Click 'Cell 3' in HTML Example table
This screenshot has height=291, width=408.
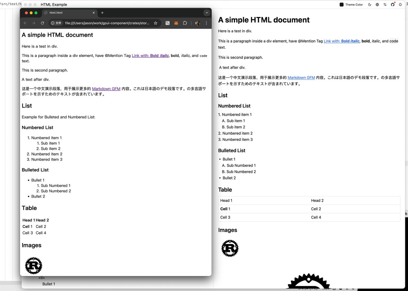coord(225,217)
